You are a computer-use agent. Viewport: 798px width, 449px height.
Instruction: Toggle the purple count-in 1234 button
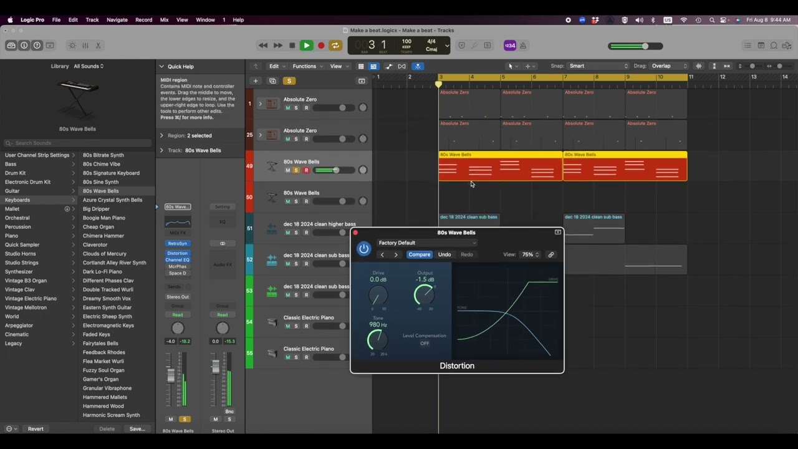coord(510,46)
